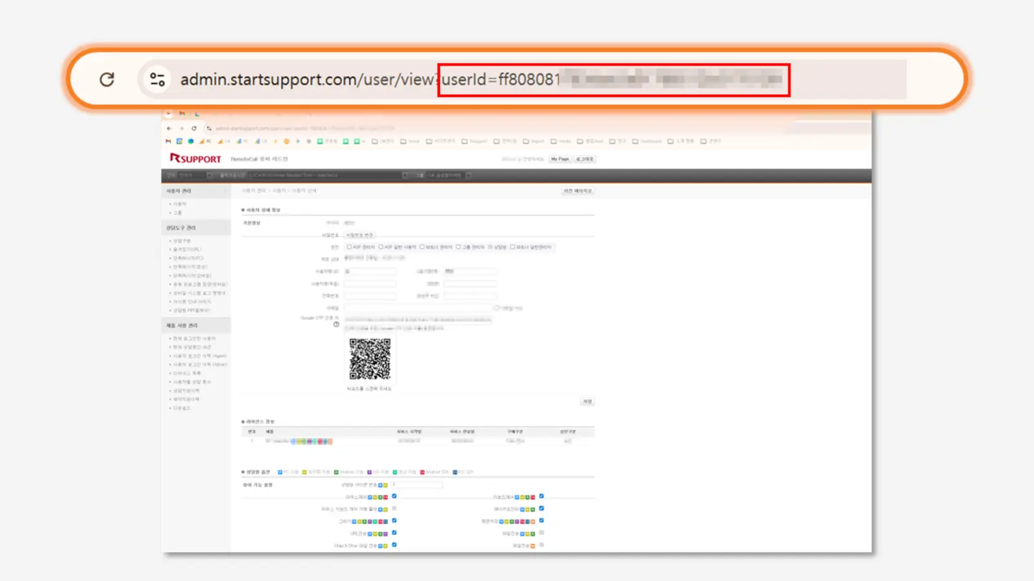The height and width of the screenshot is (581, 1034).
Task: Open My Page from the top menu
Action: (560, 159)
